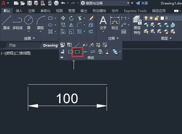Click the Share (共享) button
The width and height of the screenshot is (182, 134).
point(142,3)
